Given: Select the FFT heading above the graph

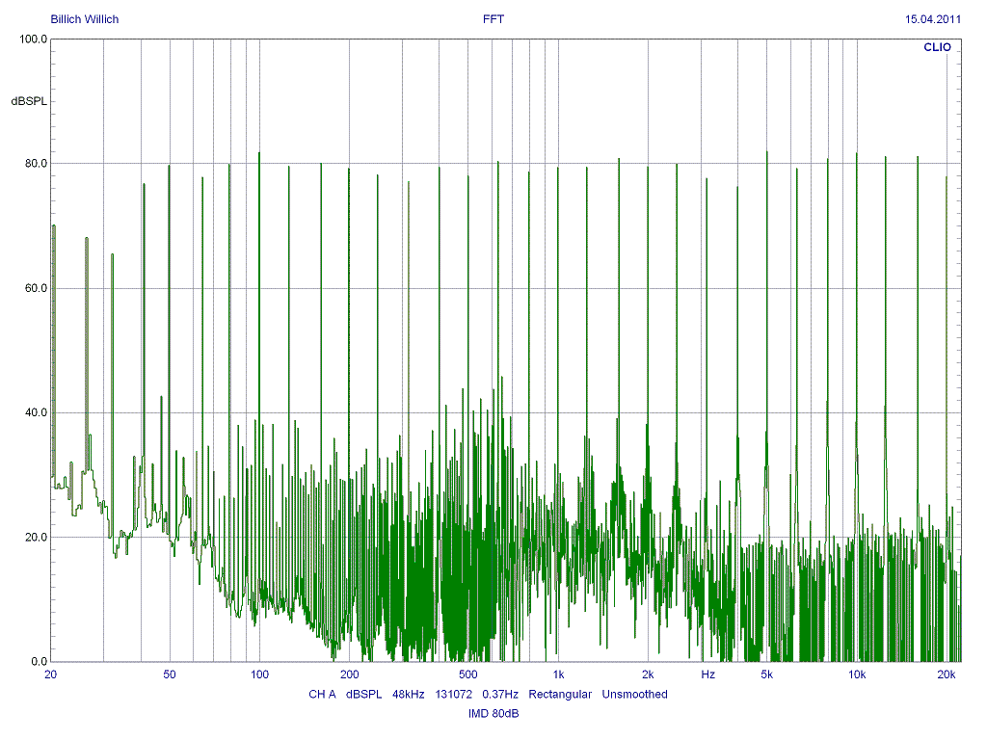Looking at the screenshot, I should [x=493, y=19].
